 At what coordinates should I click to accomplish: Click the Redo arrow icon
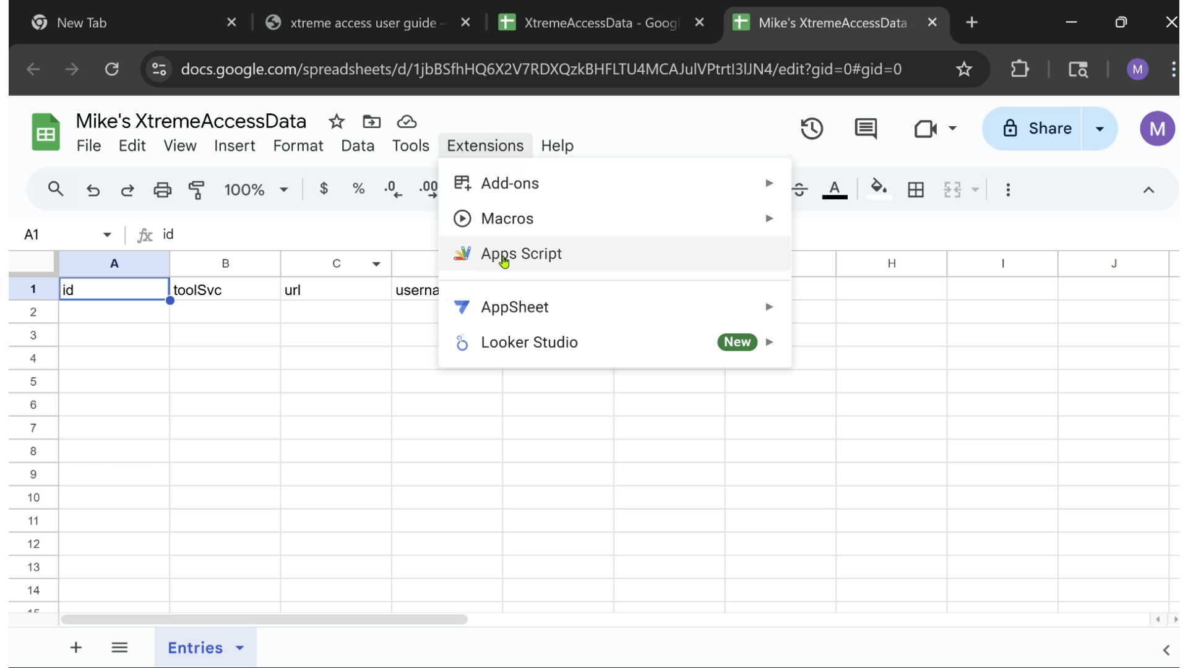click(x=127, y=189)
